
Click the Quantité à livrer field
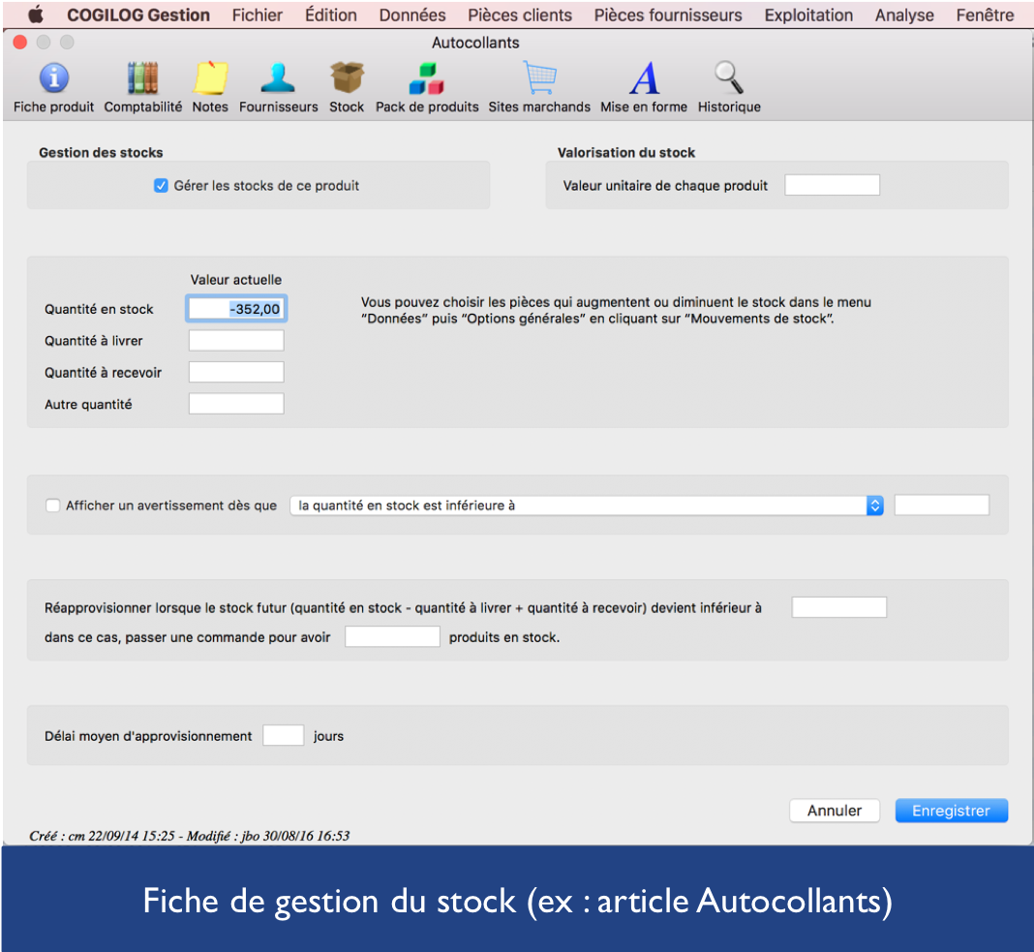click(236, 341)
